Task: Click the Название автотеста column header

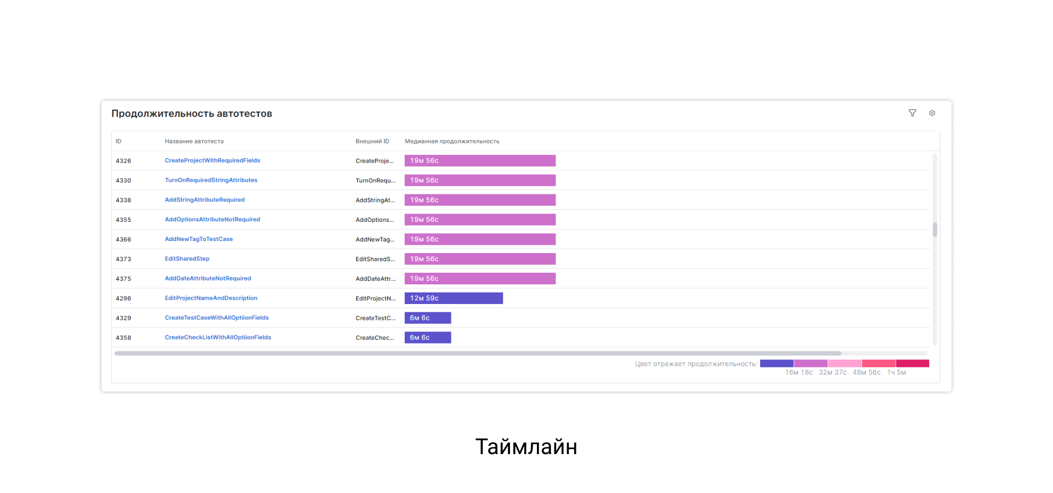Action: pos(194,141)
